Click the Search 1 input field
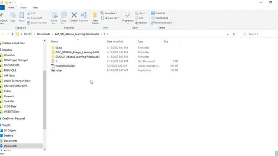This screenshot has height=156, width=278. tap(259, 34)
